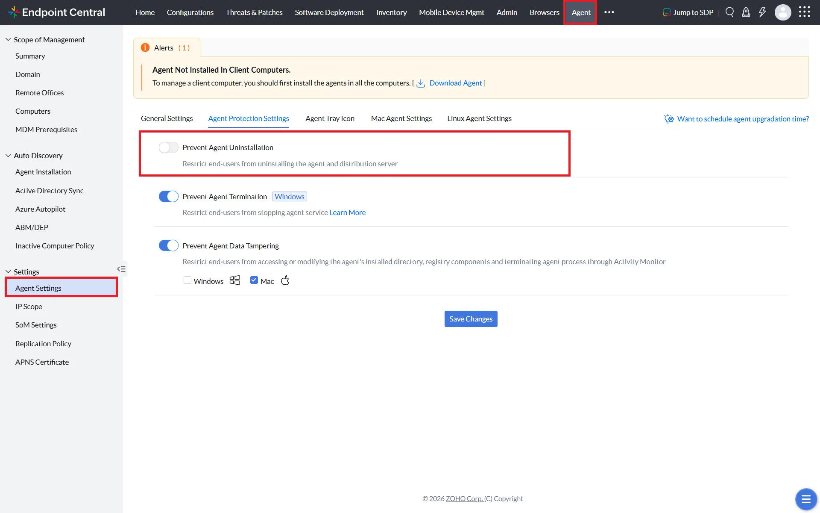820x513 pixels.
Task: Open SoM Settings
Action: [x=36, y=325]
